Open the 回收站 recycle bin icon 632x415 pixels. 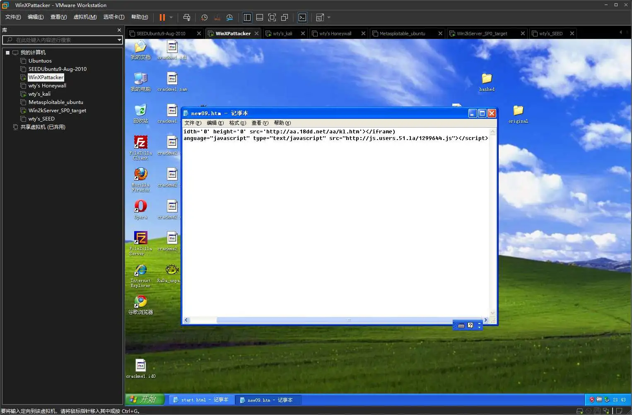pos(140,114)
